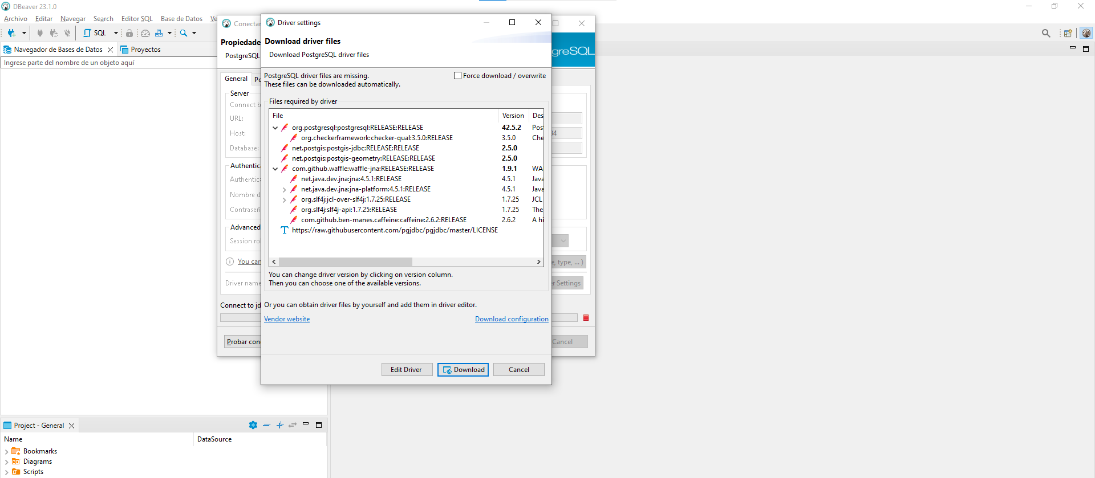Click the Connect plug icon in toolbar
This screenshot has height=478, width=1095.
tap(39, 33)
